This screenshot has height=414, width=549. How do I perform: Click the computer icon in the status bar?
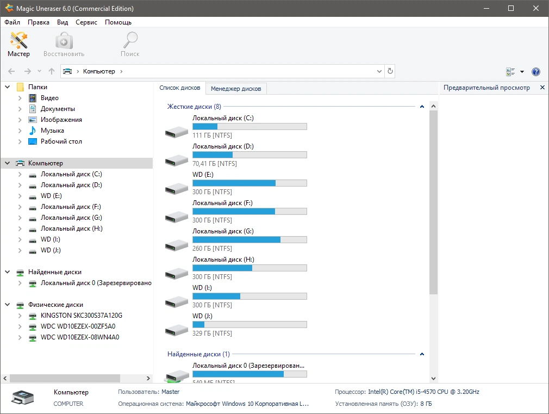click(22, 398)
